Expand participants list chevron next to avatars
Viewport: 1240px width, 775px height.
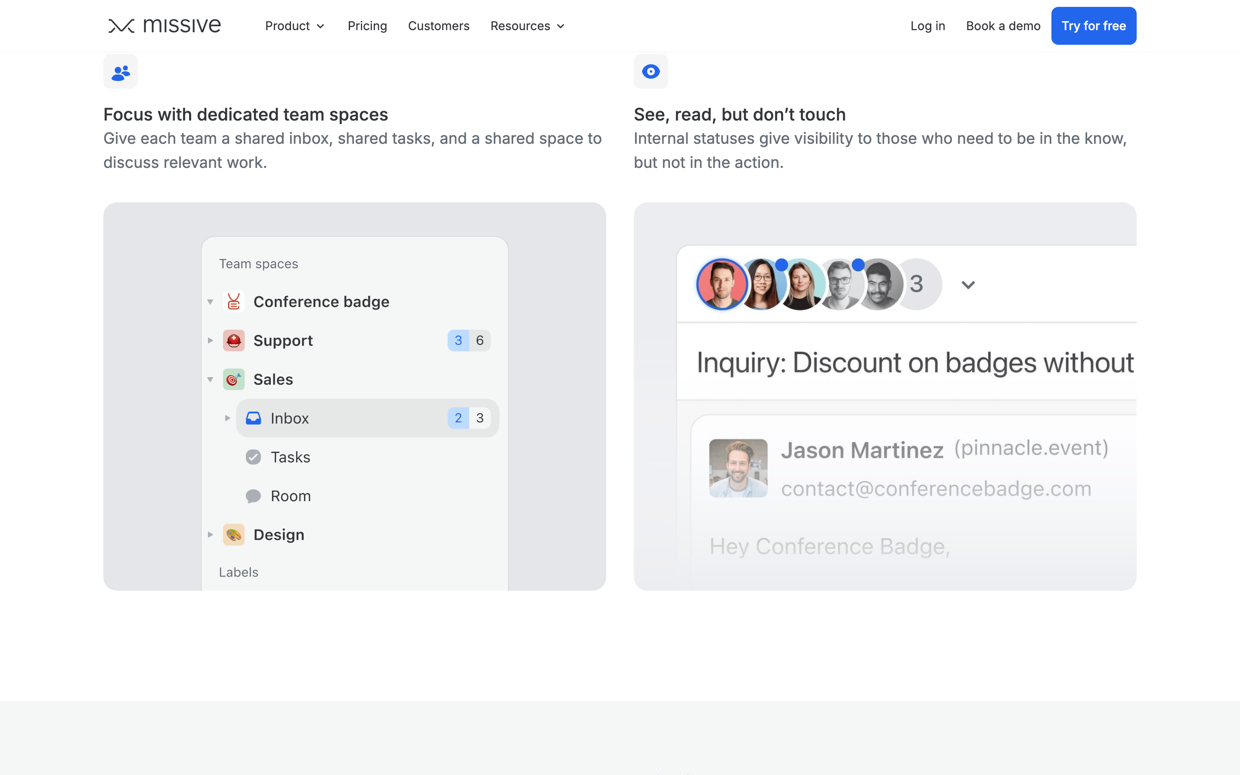[x=968, y=285]
